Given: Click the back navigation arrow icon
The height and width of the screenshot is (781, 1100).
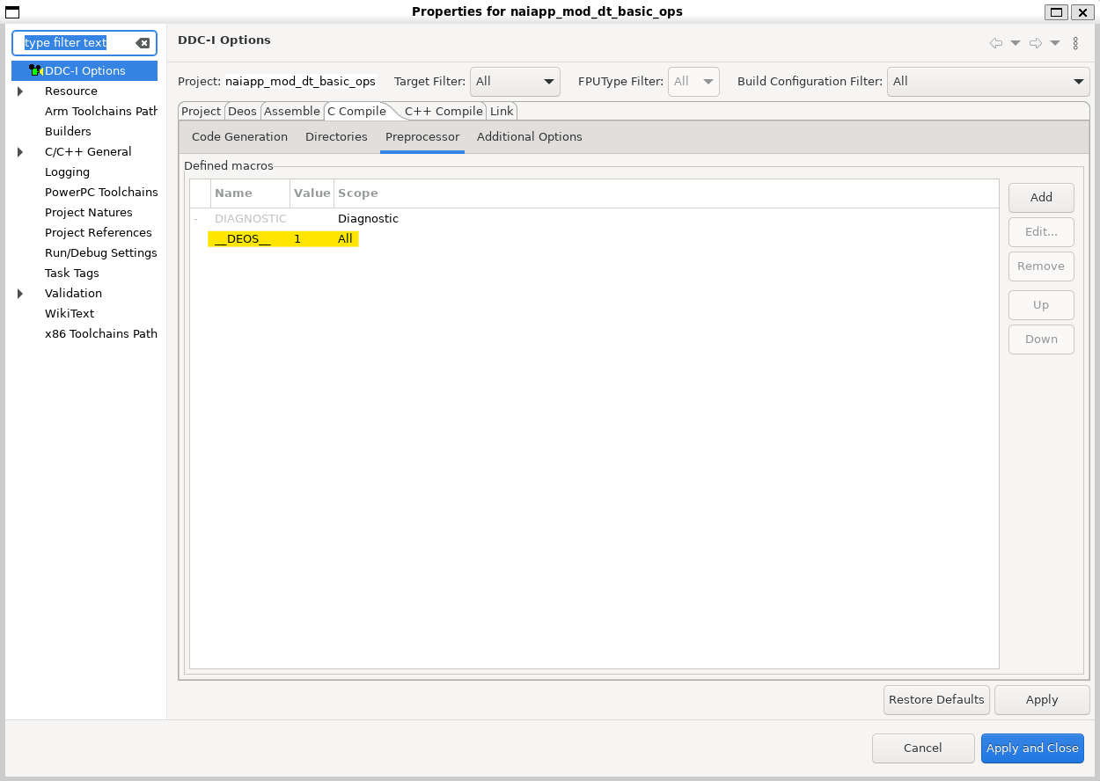Looking at the screenshot, I should [995, 43].
